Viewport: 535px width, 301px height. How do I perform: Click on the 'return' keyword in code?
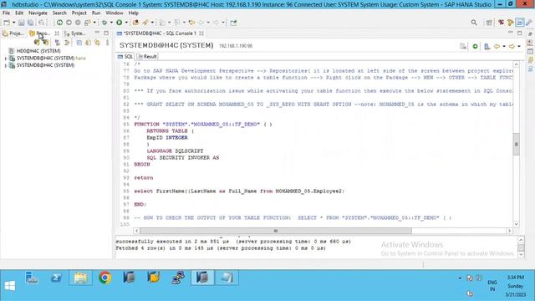pos(144,178)
